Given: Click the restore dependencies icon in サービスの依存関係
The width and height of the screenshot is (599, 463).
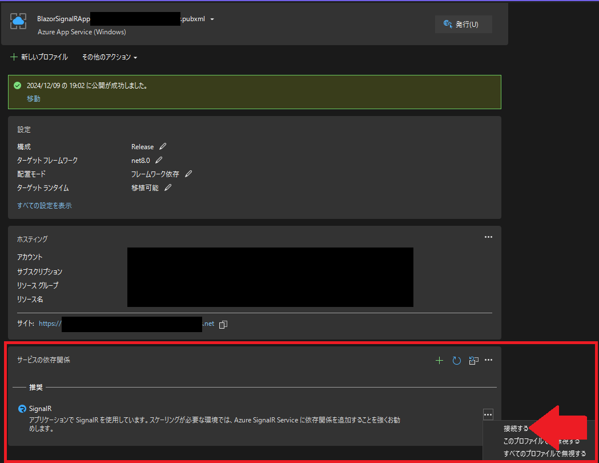Looking at the screenshot, I should click(474, 360).
